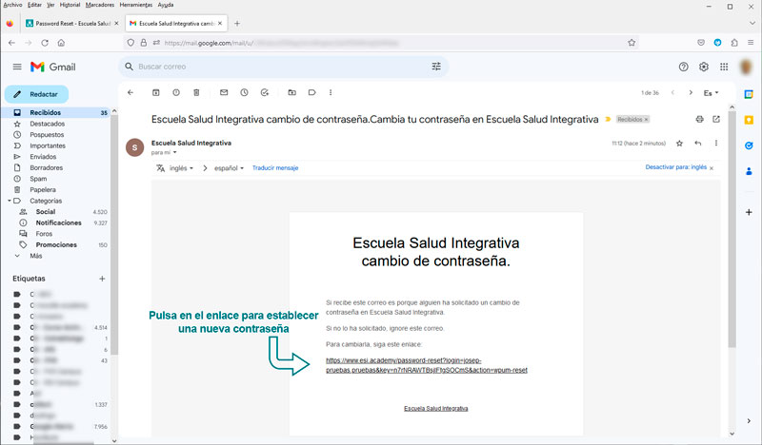Open the Recibidos inbox folder
Screen dimensions: 762x445
tap(55, 112)
